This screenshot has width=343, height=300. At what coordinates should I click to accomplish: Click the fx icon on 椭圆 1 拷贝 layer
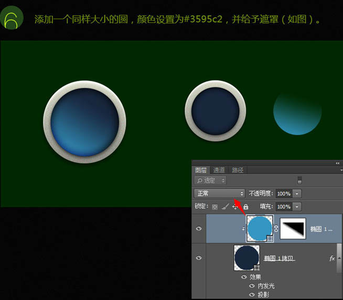click(x=332, y=258)
